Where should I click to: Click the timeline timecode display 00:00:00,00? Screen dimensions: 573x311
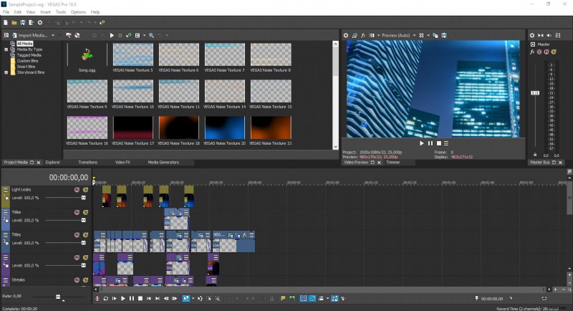(69, 178)
